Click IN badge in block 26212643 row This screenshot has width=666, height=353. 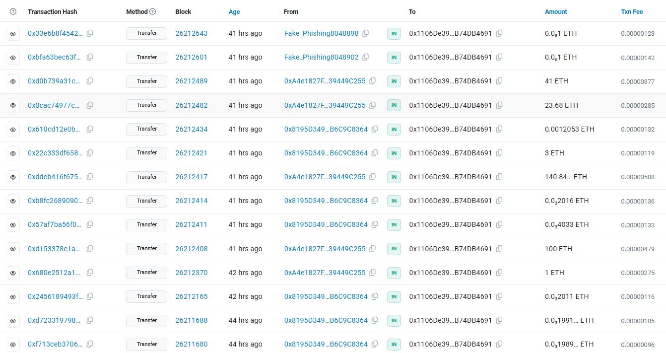click(394, 34)
